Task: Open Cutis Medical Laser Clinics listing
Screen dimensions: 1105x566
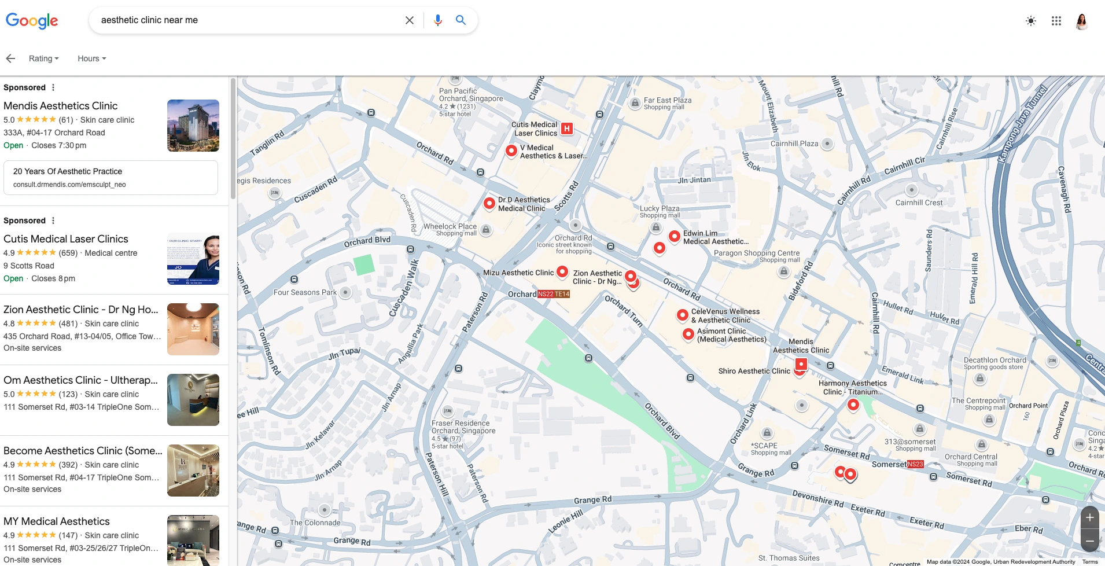Action: pyautogui.click(x=66, y=239)
